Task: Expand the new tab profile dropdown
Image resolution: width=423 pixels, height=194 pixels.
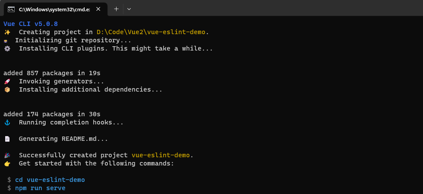Action: click(129, 9)
